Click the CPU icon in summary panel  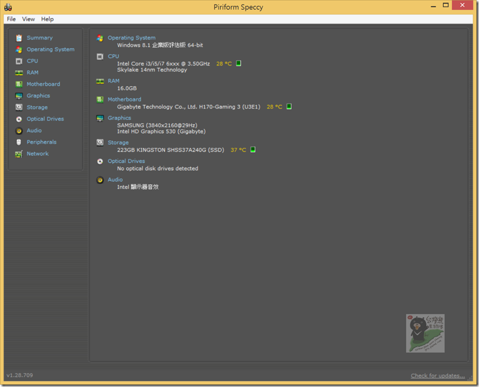click(100, 57)
